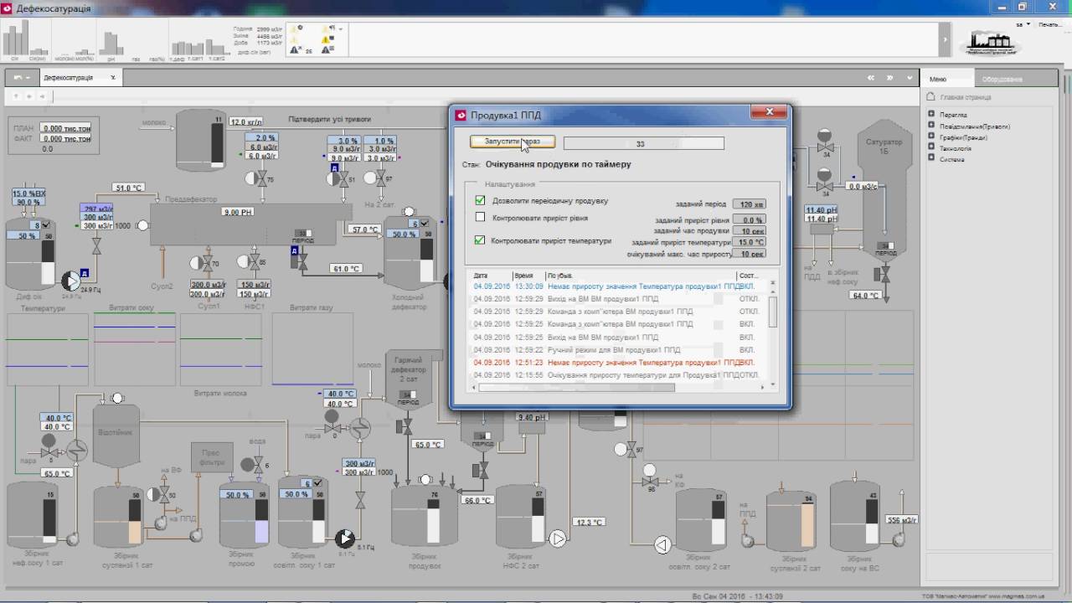Screen dimensions: 1072x603
Task: Select the 13:30:09 blue log entry
Action: 614,286
